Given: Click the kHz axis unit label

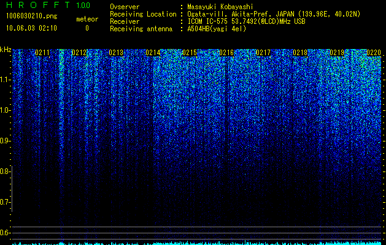Looking at the screenshot, I should pyautogui.click(x=6, y=50).
